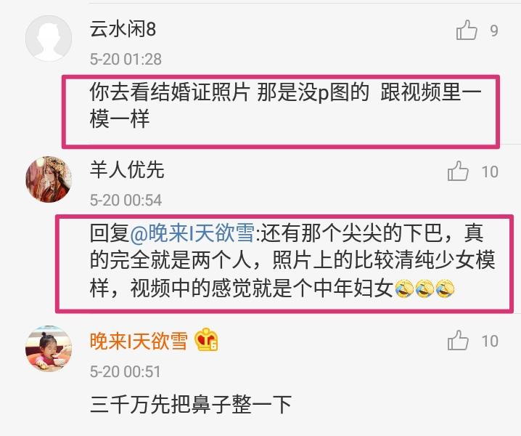Click like count 10 beside 羊人优先
The width and height of the screenshot is (521, 436).
click(490, 172)
